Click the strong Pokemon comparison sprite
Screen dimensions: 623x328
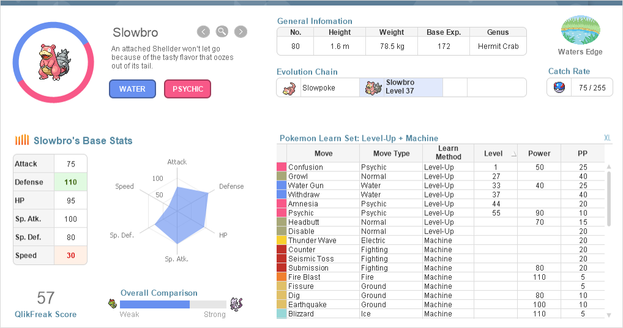(x=236, y=304)
